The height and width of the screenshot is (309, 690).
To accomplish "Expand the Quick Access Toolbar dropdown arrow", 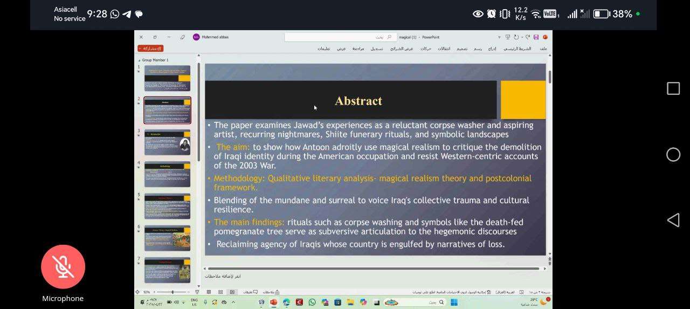I will (499, 37).
